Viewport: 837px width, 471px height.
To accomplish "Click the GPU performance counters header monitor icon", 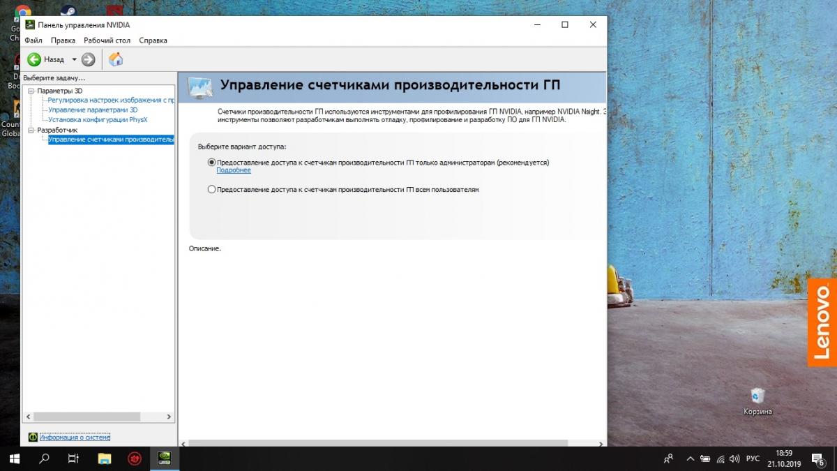I will coord(200,87).
